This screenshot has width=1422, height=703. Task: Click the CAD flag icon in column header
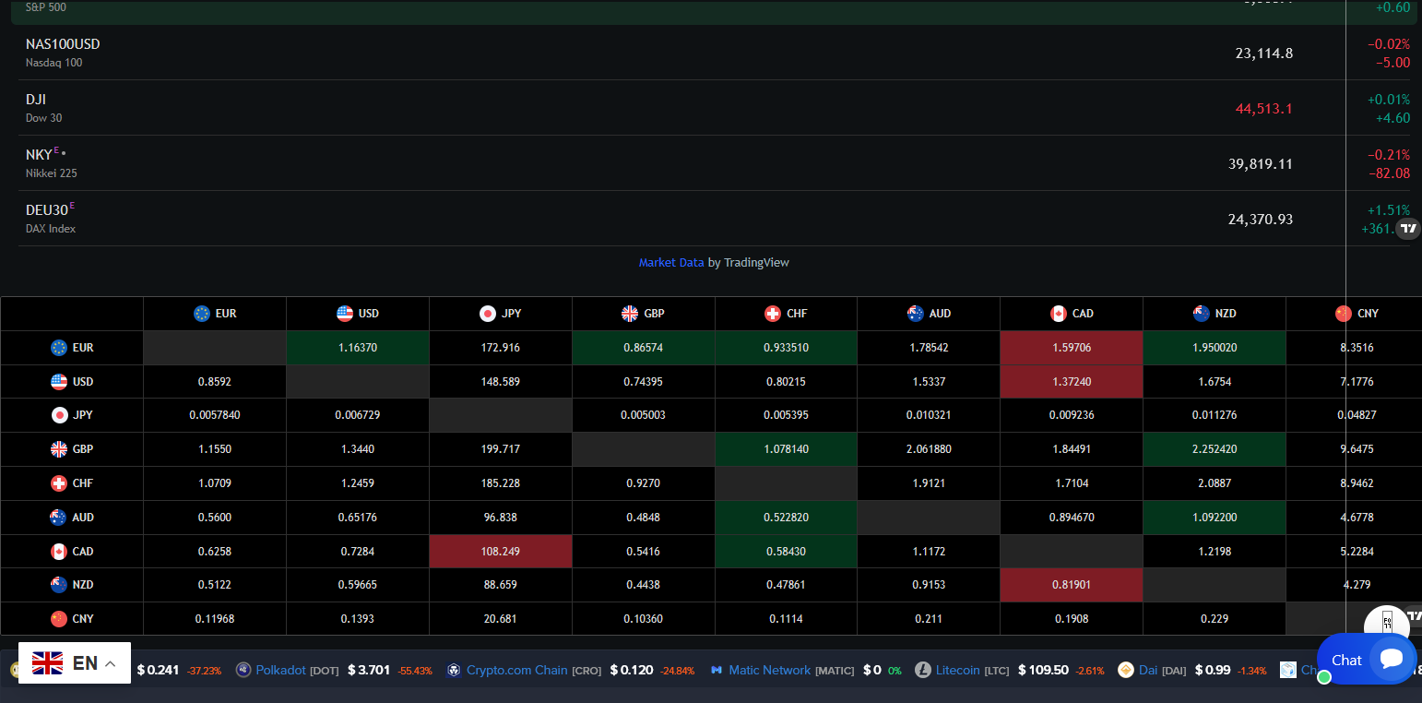pos(1059,314)
